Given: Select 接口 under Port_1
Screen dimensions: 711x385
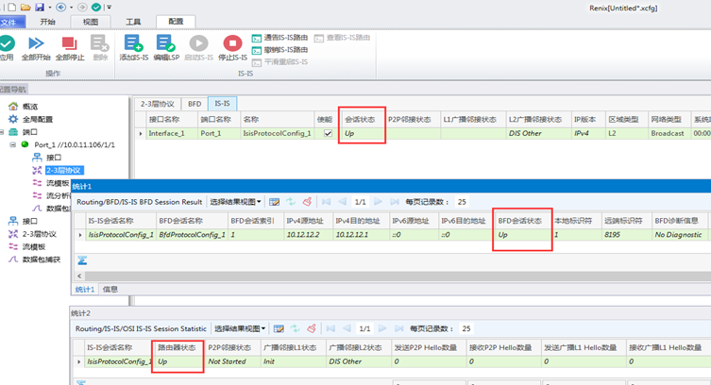Looking at the screenshot, I should (x=54, y=158).
